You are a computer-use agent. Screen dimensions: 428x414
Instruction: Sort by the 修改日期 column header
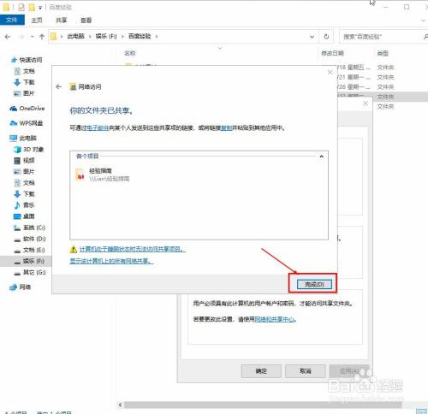pyautogui.click(x=332, y=53)
